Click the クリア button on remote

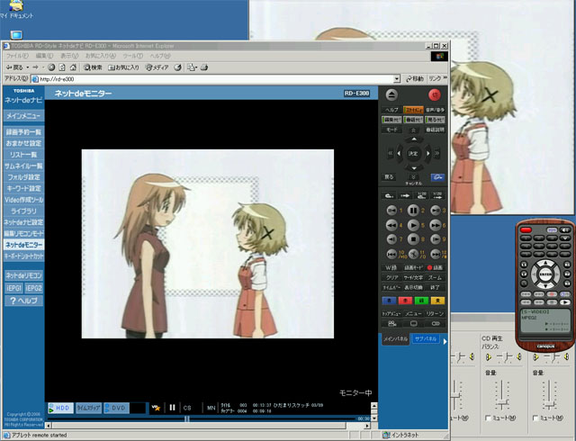tap(391, 277)
